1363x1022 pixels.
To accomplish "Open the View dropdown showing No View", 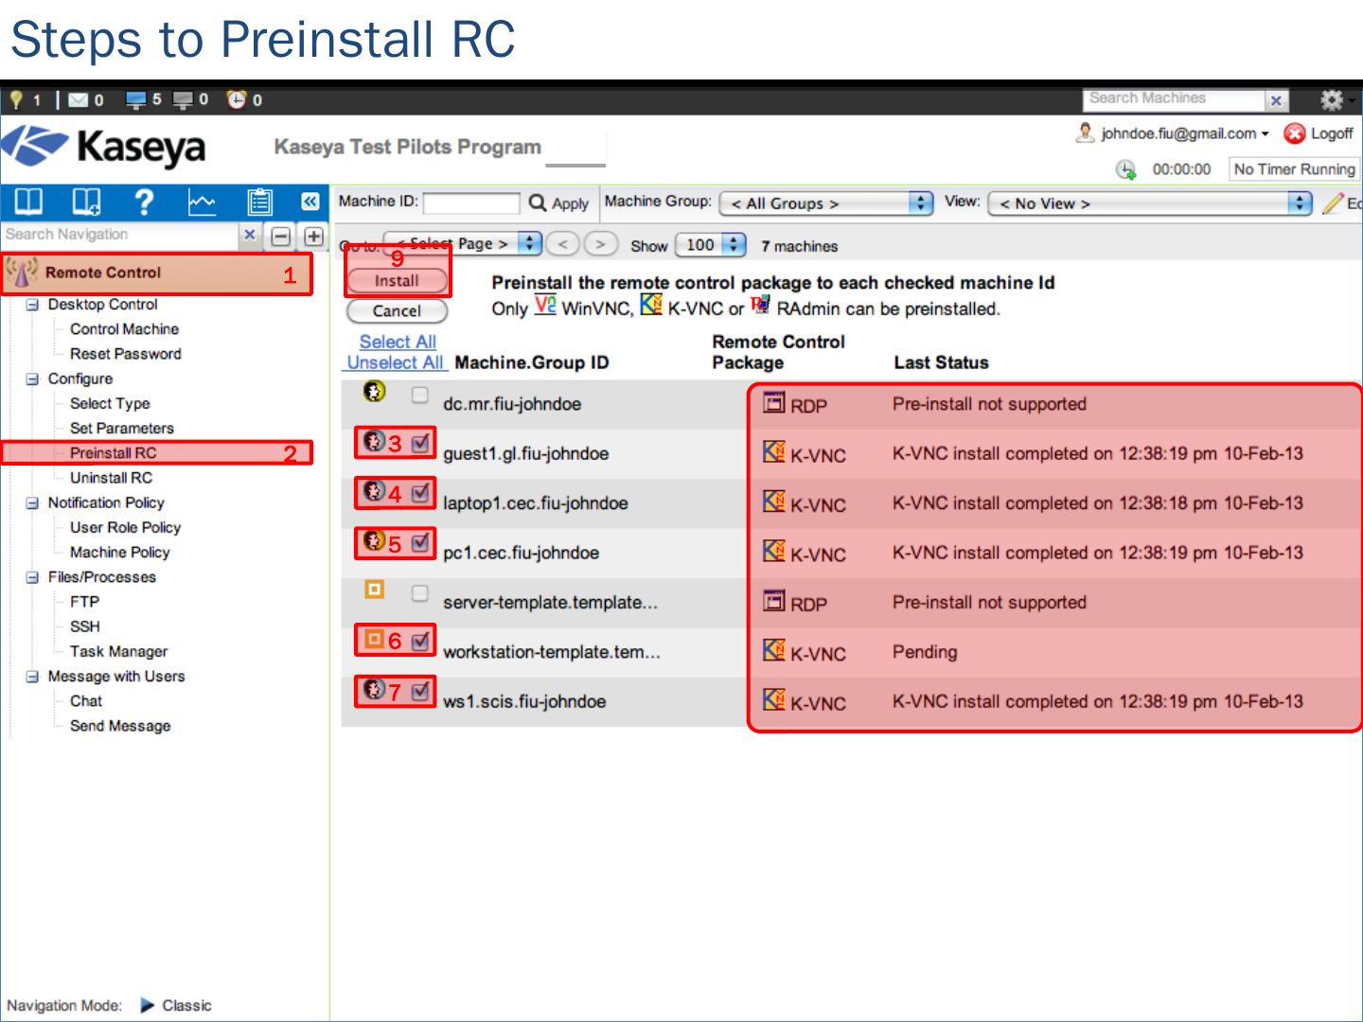I will pos(1150,203).
